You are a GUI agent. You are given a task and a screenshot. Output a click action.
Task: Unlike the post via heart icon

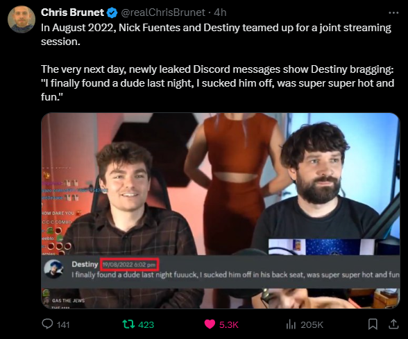click(210, 324)
